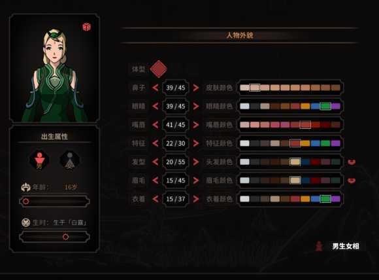Click the age icon next to 年龄
379x280 pixels.
click(25, 187)
